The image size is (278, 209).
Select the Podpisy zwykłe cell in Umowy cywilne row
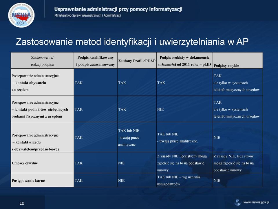click(238, 163)
